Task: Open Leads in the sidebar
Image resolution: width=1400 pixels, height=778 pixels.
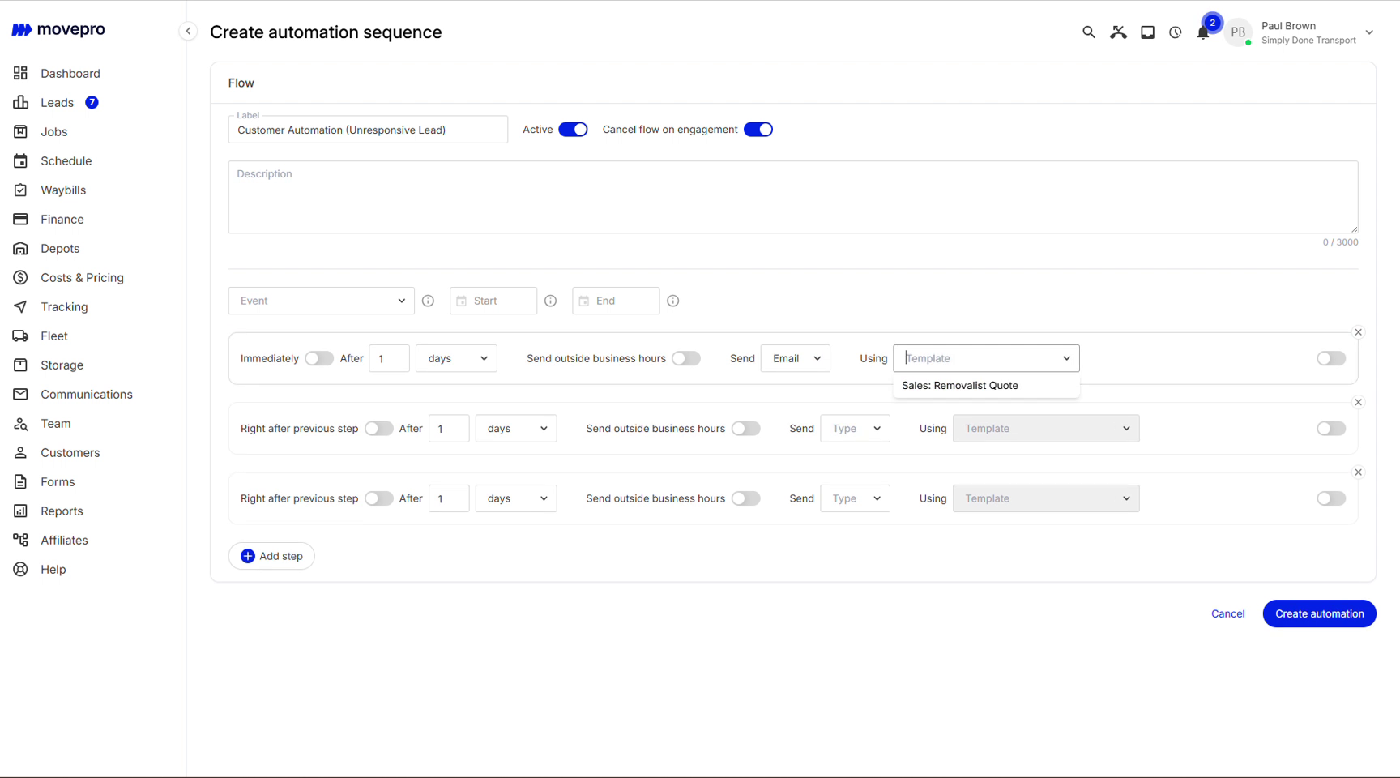Action: (57, 103)
